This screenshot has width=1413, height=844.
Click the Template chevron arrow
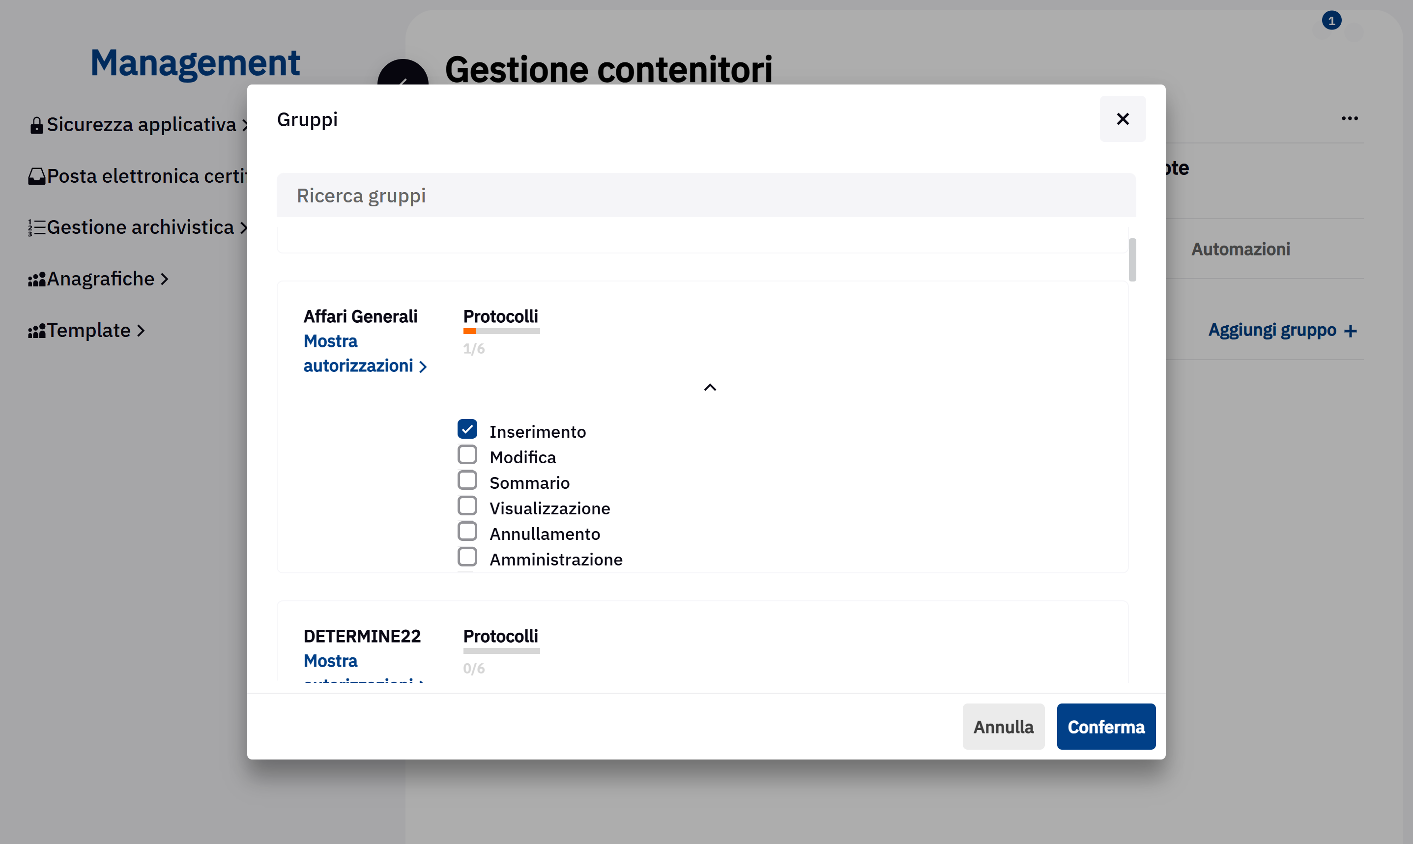[x=141, y=331]
